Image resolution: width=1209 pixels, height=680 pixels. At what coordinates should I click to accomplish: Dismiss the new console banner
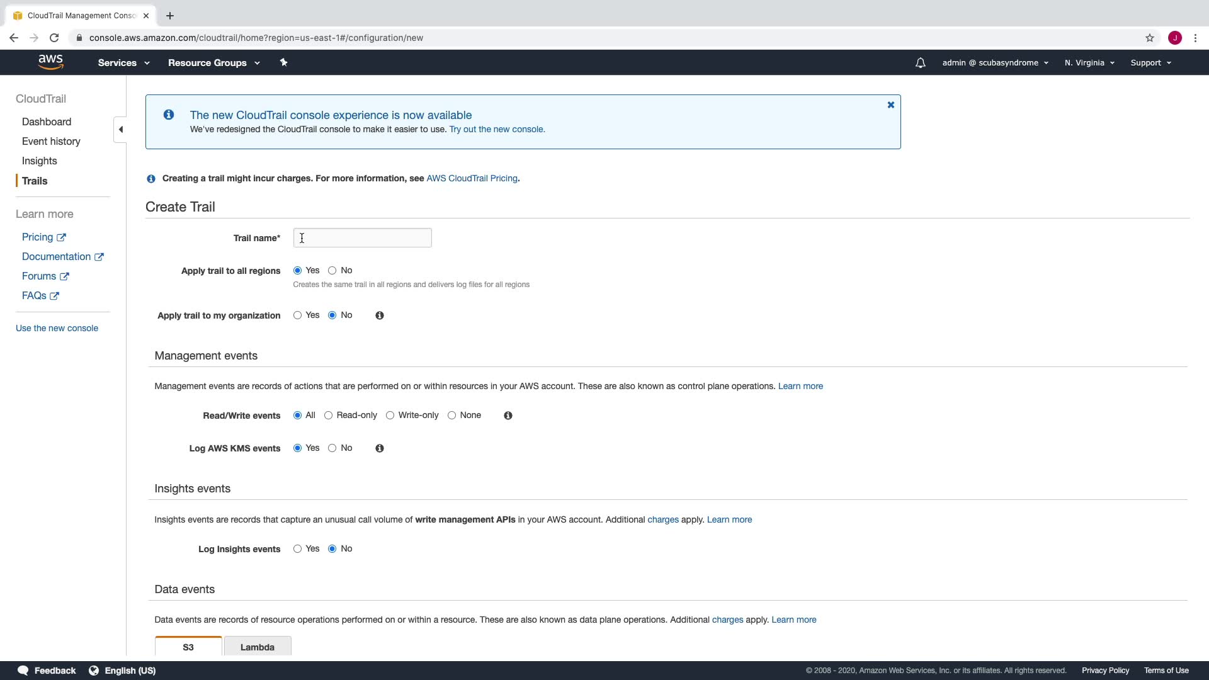890,105
